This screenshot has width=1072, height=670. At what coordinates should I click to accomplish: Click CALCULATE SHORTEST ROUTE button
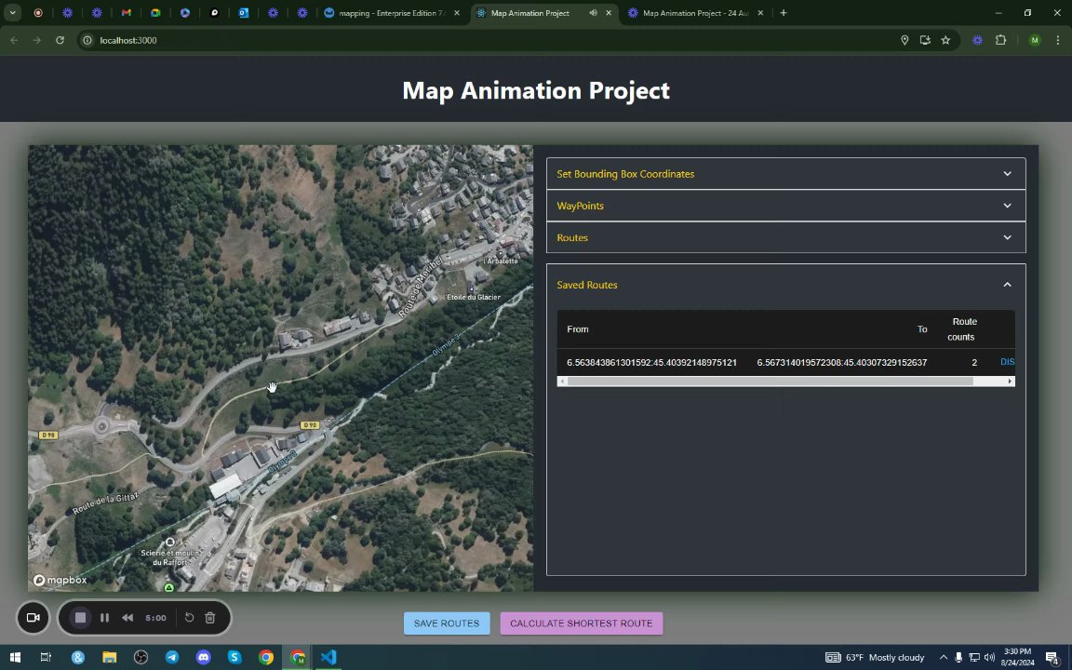pos(581,623)
